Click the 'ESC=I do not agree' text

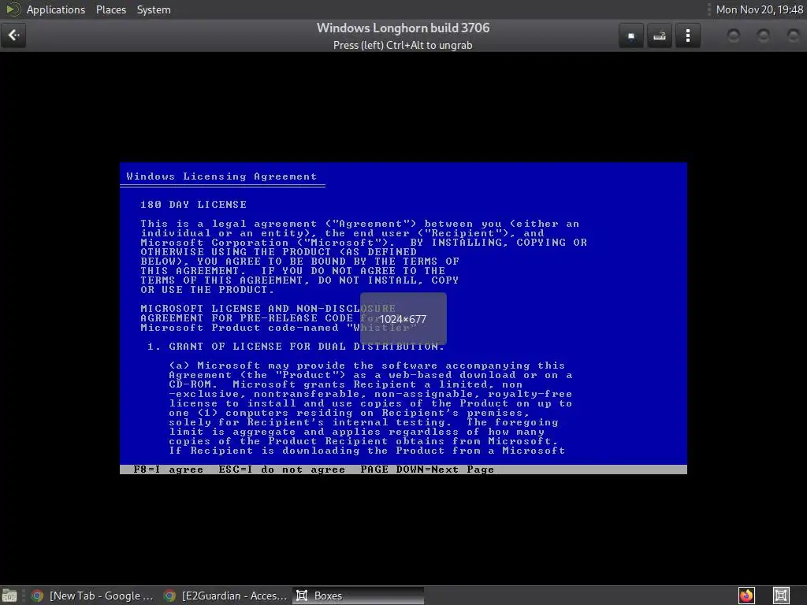click(x=281, y=470)
